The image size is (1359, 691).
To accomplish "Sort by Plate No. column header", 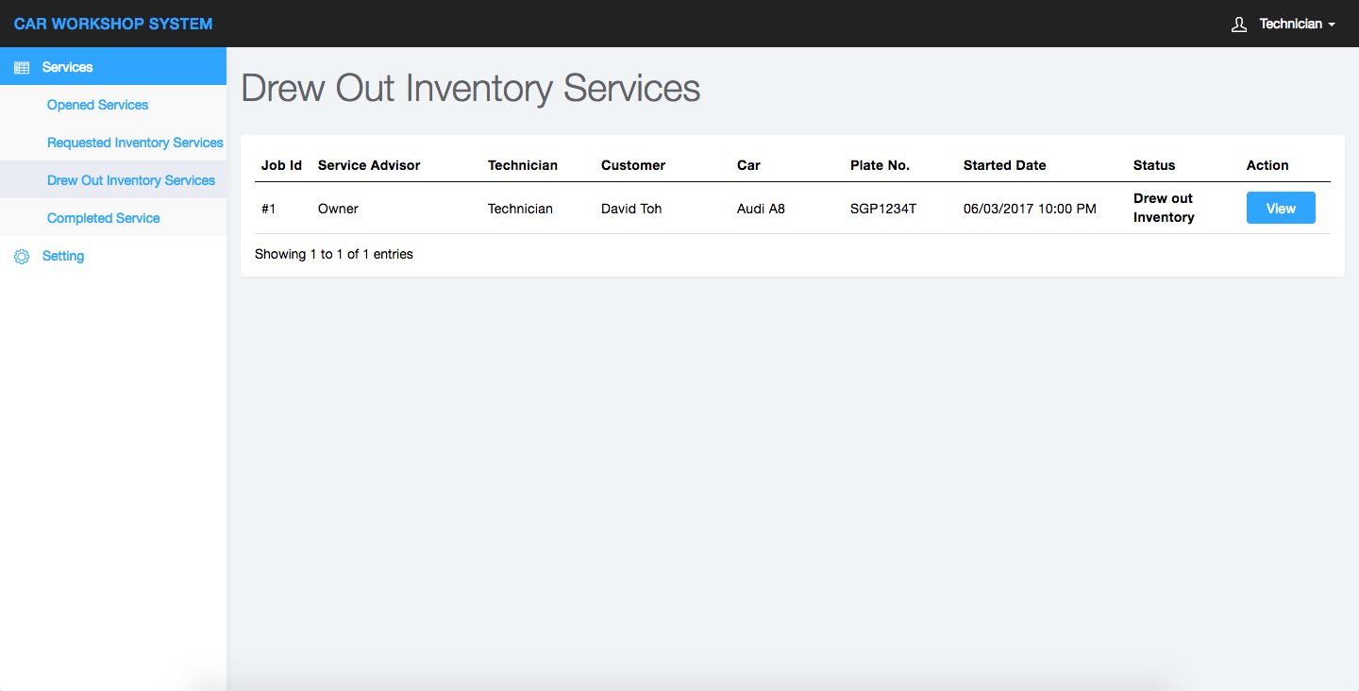I will coord(880,165).
